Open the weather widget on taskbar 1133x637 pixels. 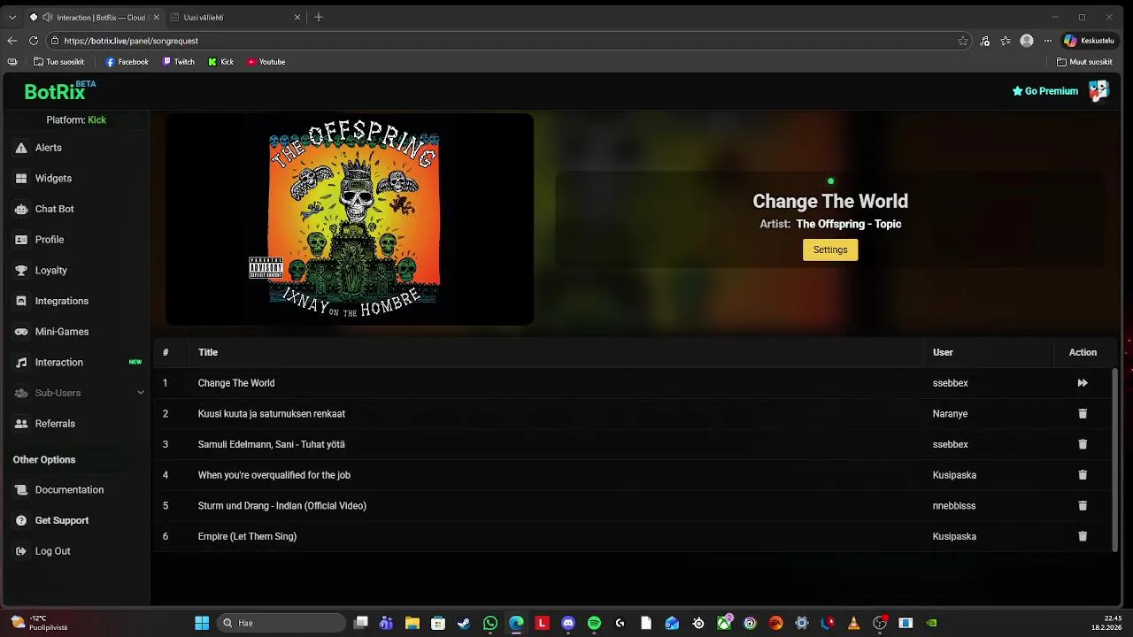[x=40, y=623]
